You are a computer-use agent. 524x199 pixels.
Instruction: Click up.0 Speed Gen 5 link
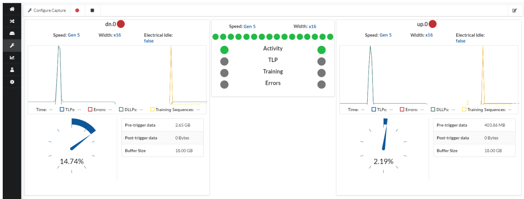tap(386, 35)
